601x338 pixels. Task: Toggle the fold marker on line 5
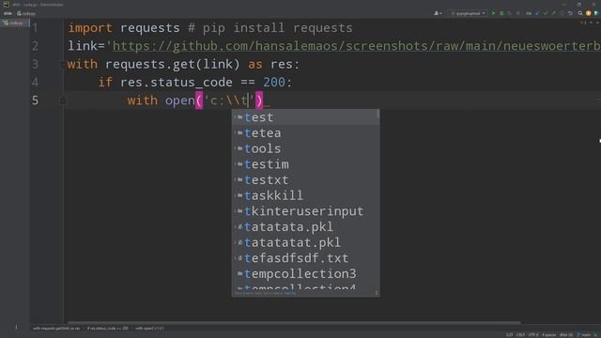pyautogui.click(x=63, y=100)
